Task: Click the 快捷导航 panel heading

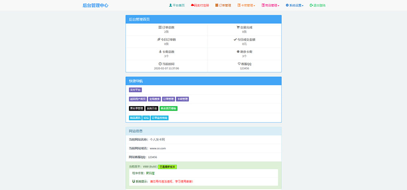Action: coord(203,81)
